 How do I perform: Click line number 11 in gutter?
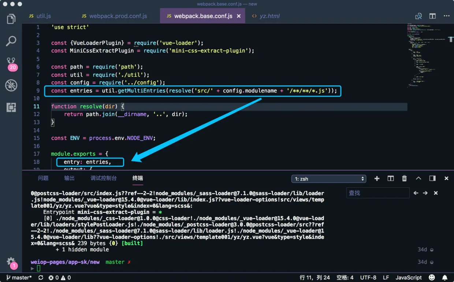(37, 107)
